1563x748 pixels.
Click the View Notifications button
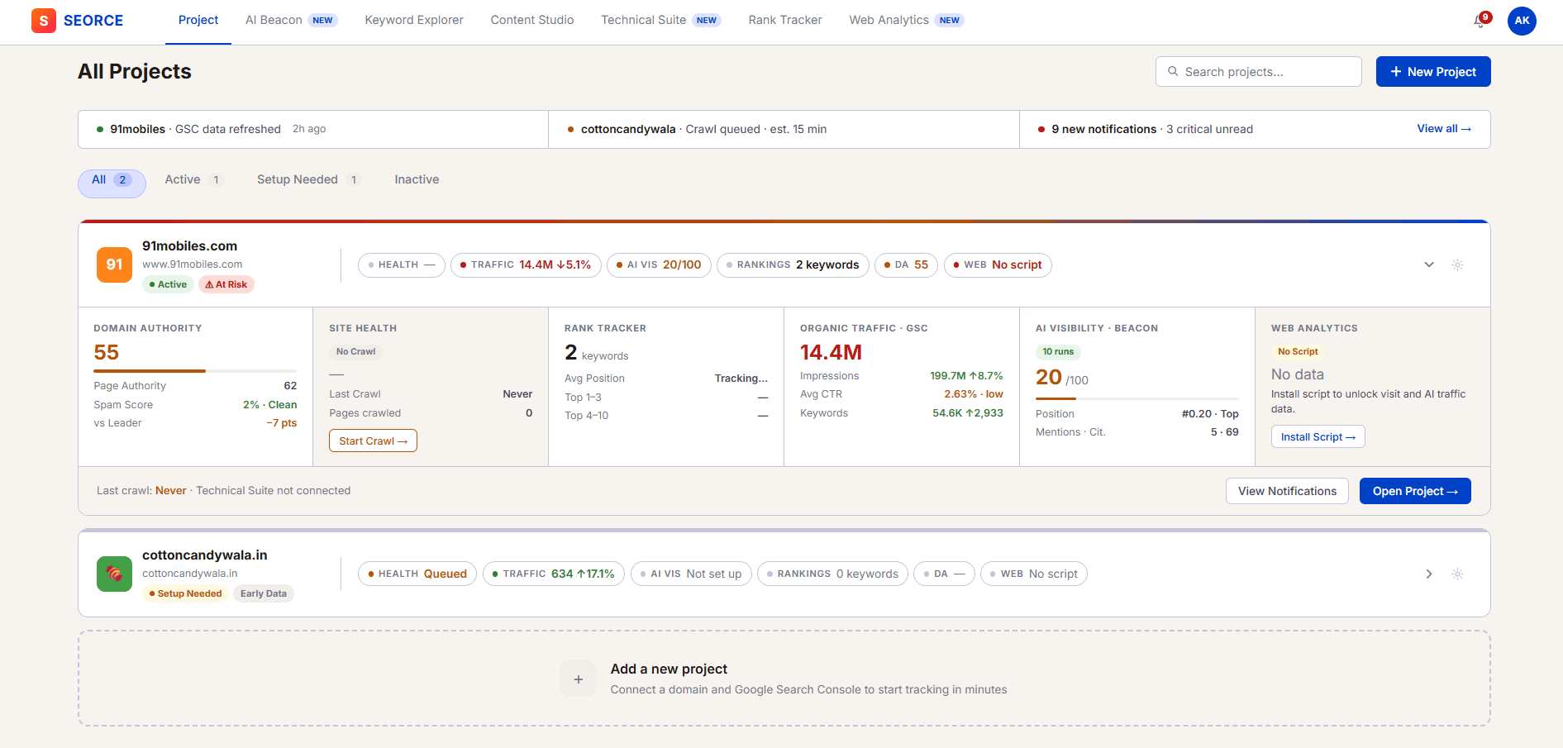pyautogui.click(x=1287, y=491)
